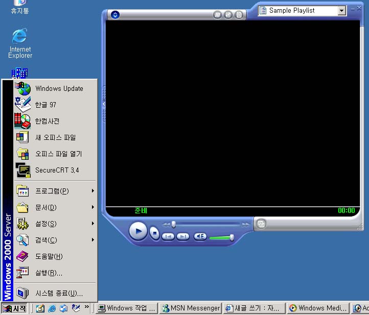Click the green volume slider
This screenshot has height=315, width=369.
(x=221, y=237)
